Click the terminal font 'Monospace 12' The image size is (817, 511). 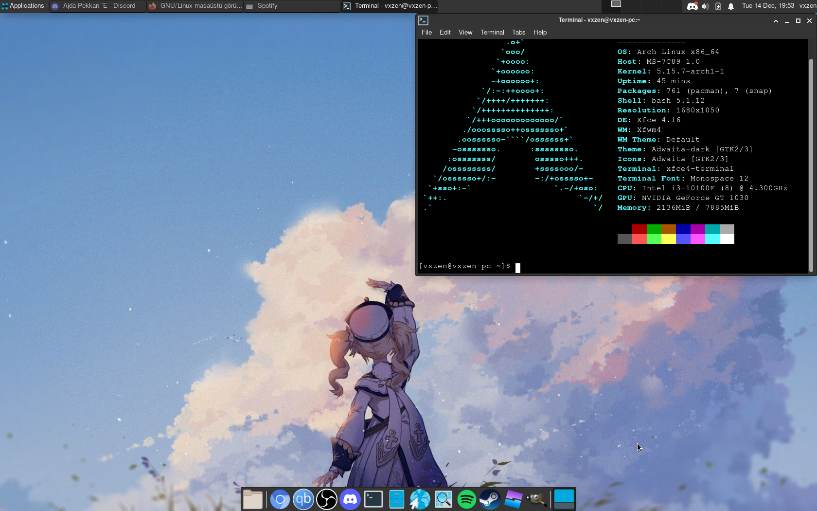(x=719, y=179)
